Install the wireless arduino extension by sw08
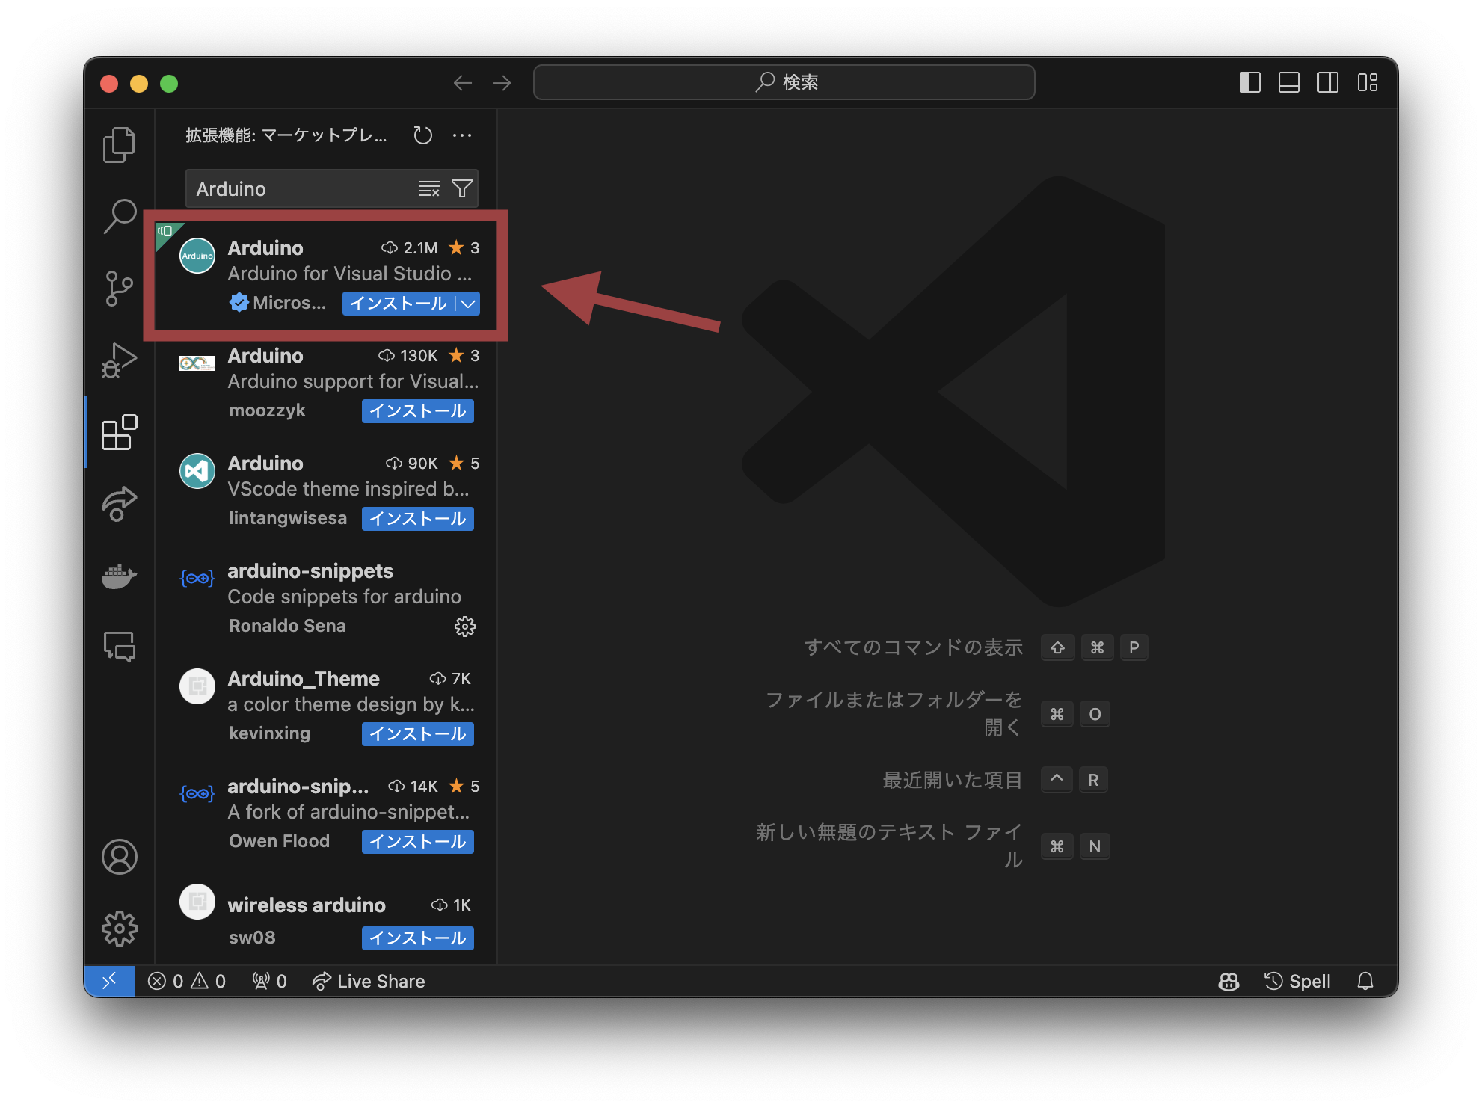Screen dimensions: 1482x1108 click(417, 938)
